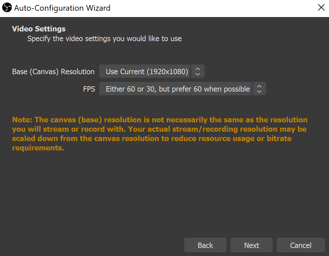Screen dimensions: 329x256
Task: Click the Video Settings heading
Action: pos(39,29)
